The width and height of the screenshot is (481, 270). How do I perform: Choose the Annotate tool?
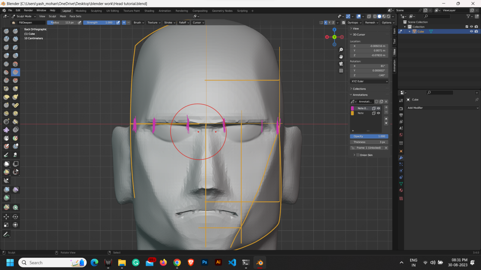(x=6, y=234)
